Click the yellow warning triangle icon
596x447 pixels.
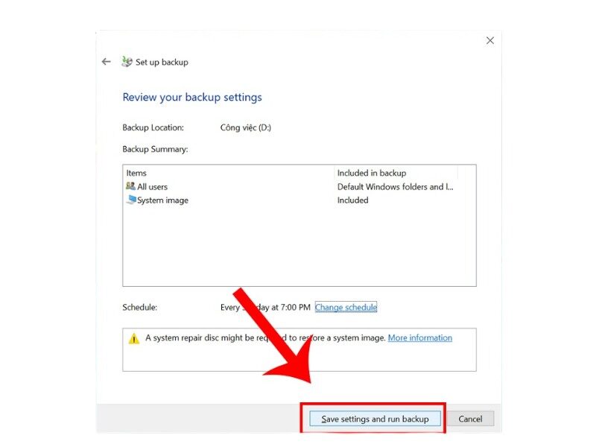point(134,338)
